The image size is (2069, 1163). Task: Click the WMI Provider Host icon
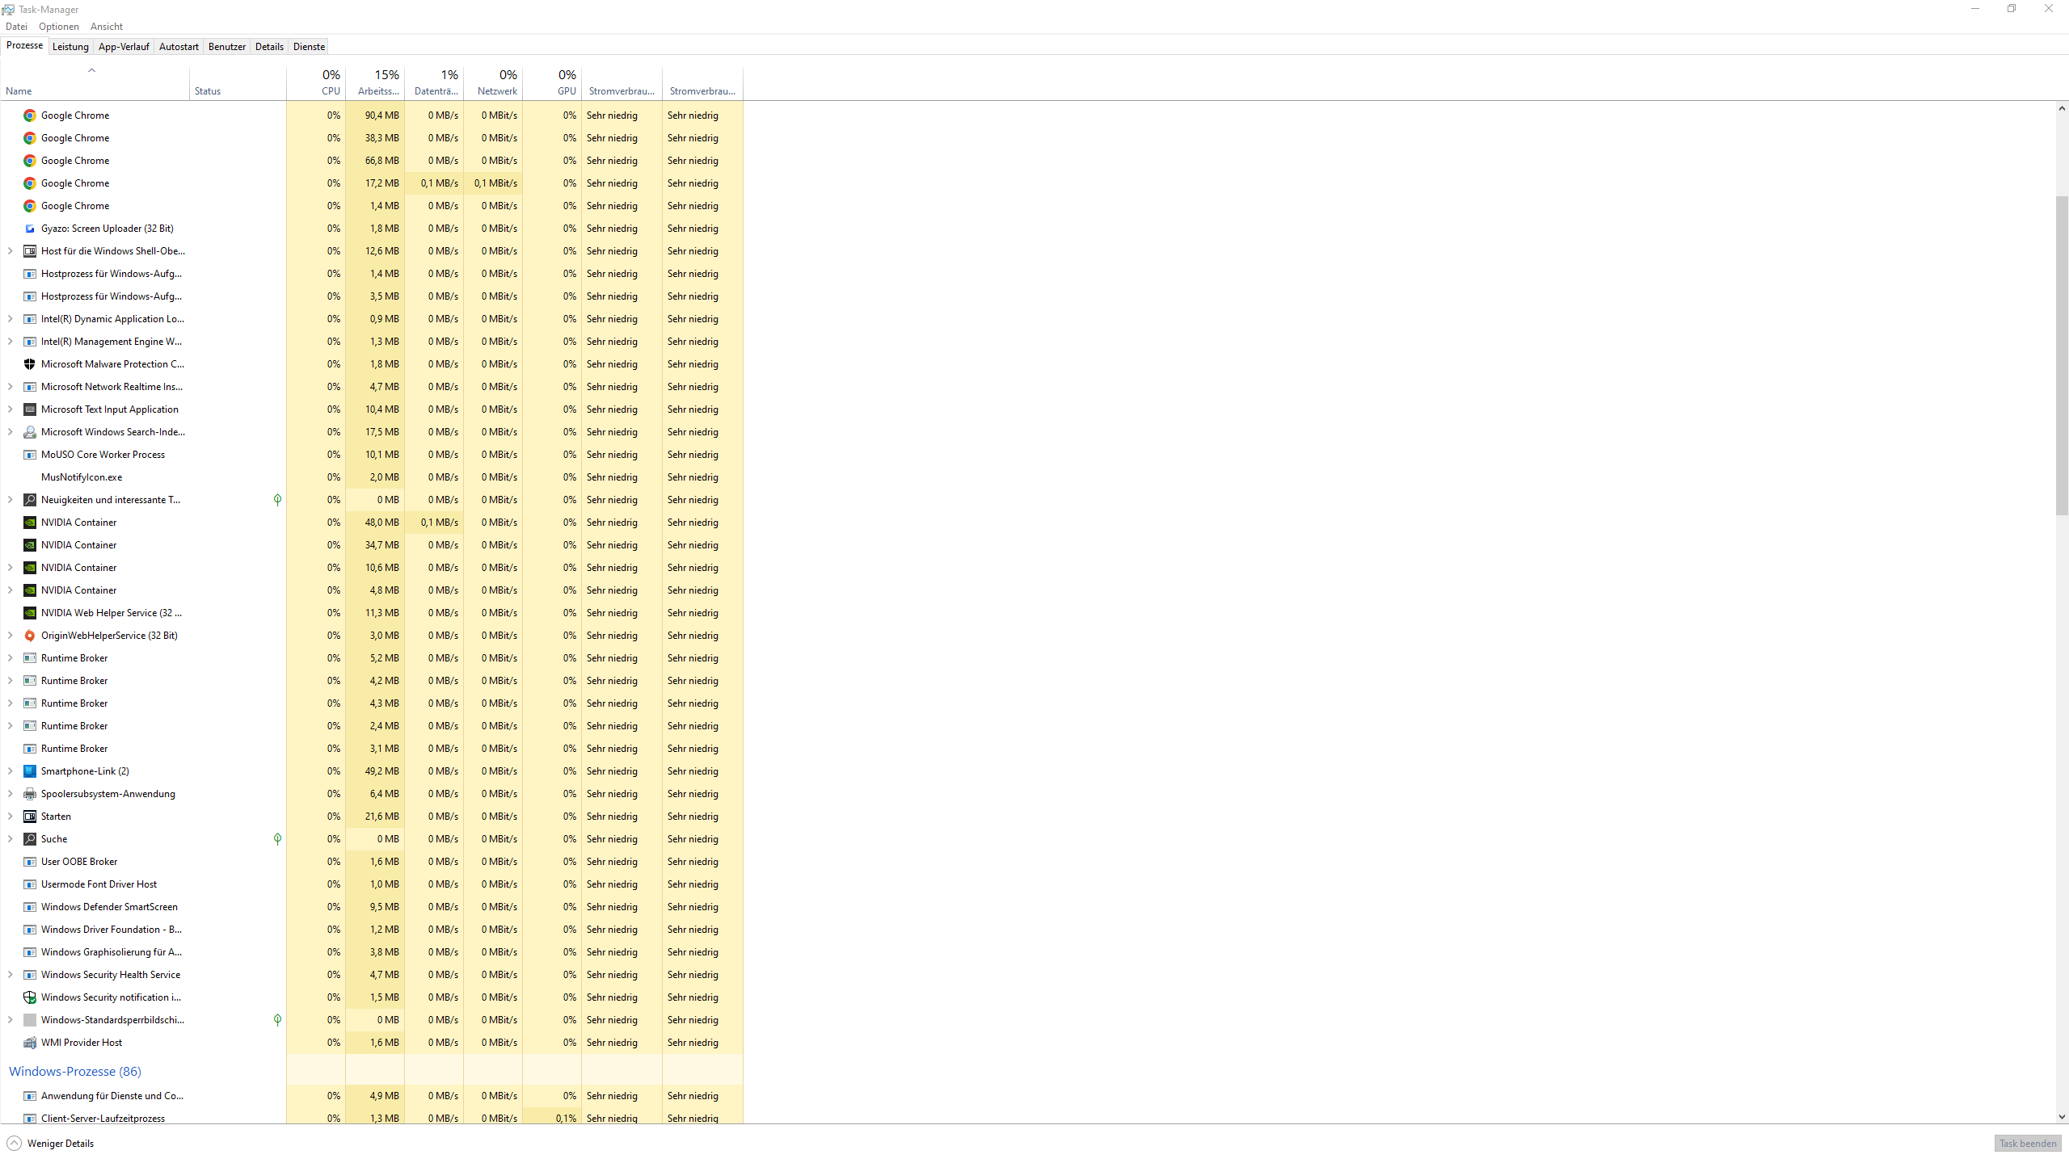tap(30, 1043)
